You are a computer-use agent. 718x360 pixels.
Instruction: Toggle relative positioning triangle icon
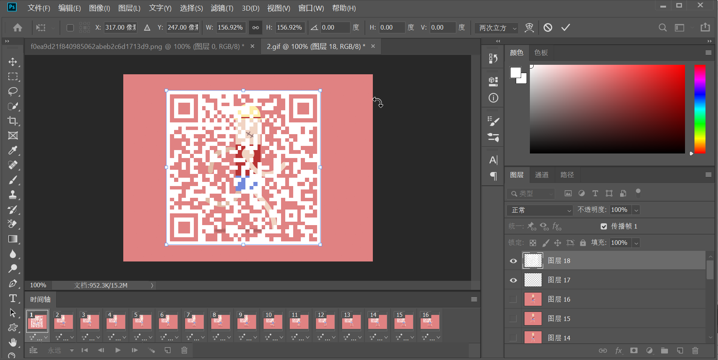click(147, 27)
